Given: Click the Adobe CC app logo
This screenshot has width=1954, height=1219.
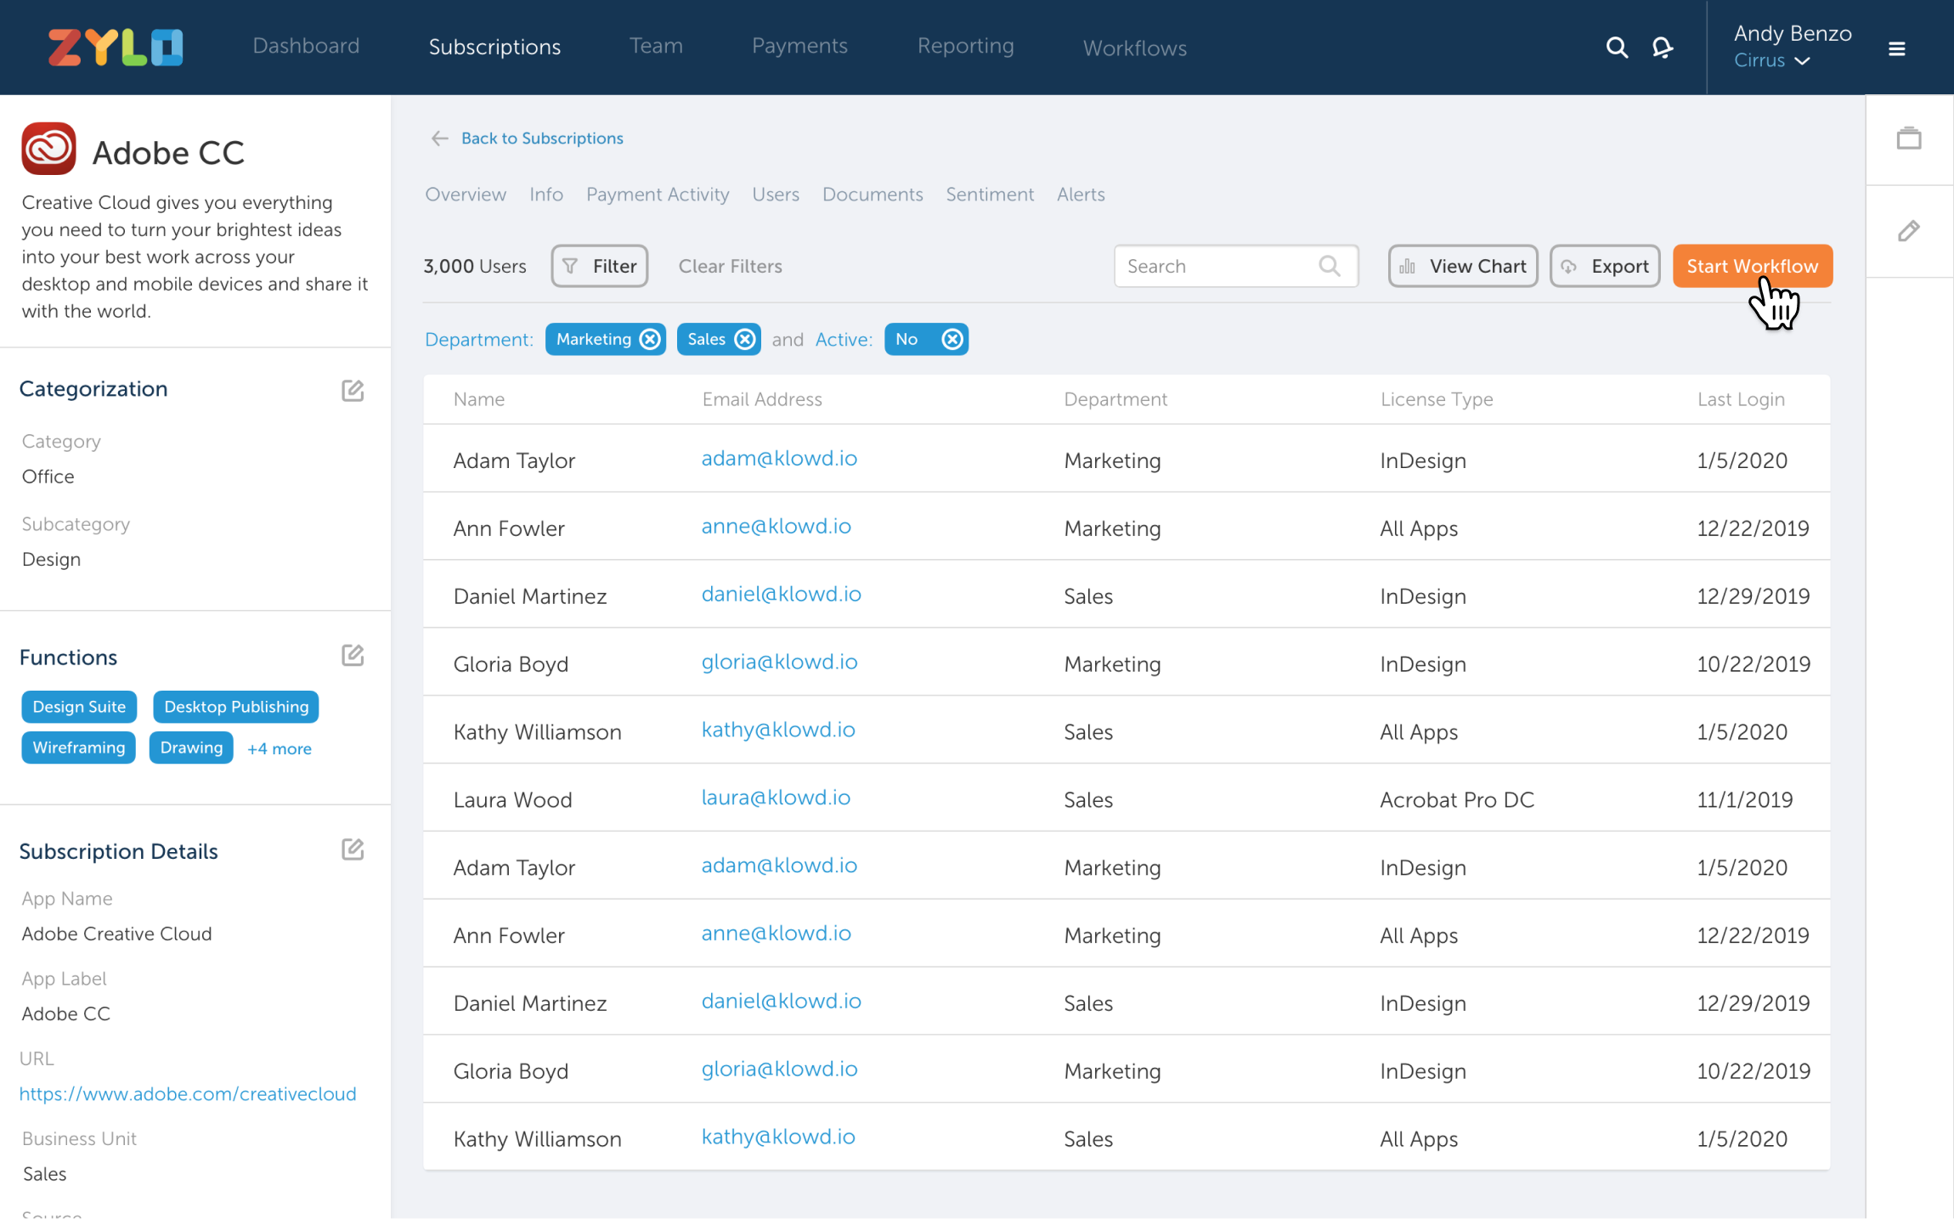Looking at the screenshot, I should (48, 149).
